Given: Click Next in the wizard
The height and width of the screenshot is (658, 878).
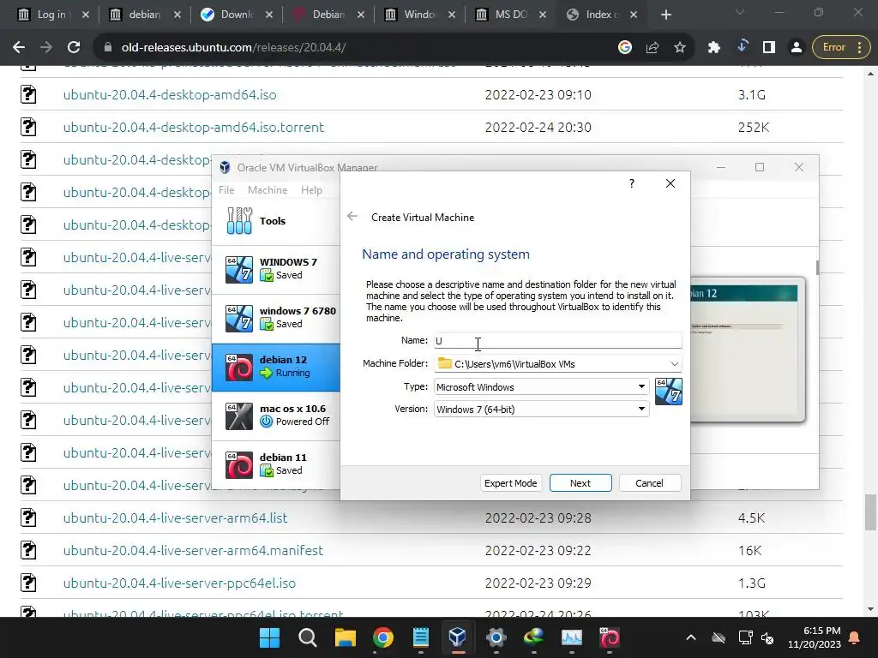Looking at the screenshot, I should click(580, 483).
